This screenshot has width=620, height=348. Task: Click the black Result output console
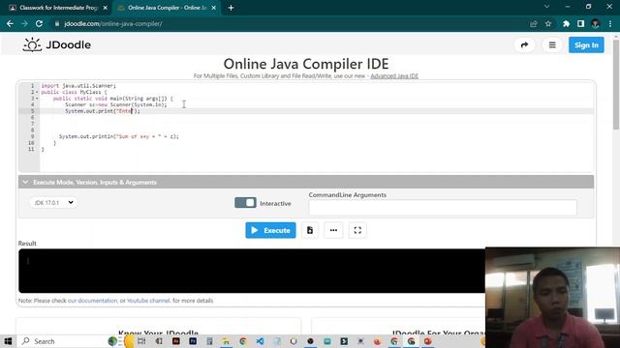pos(252,271)
